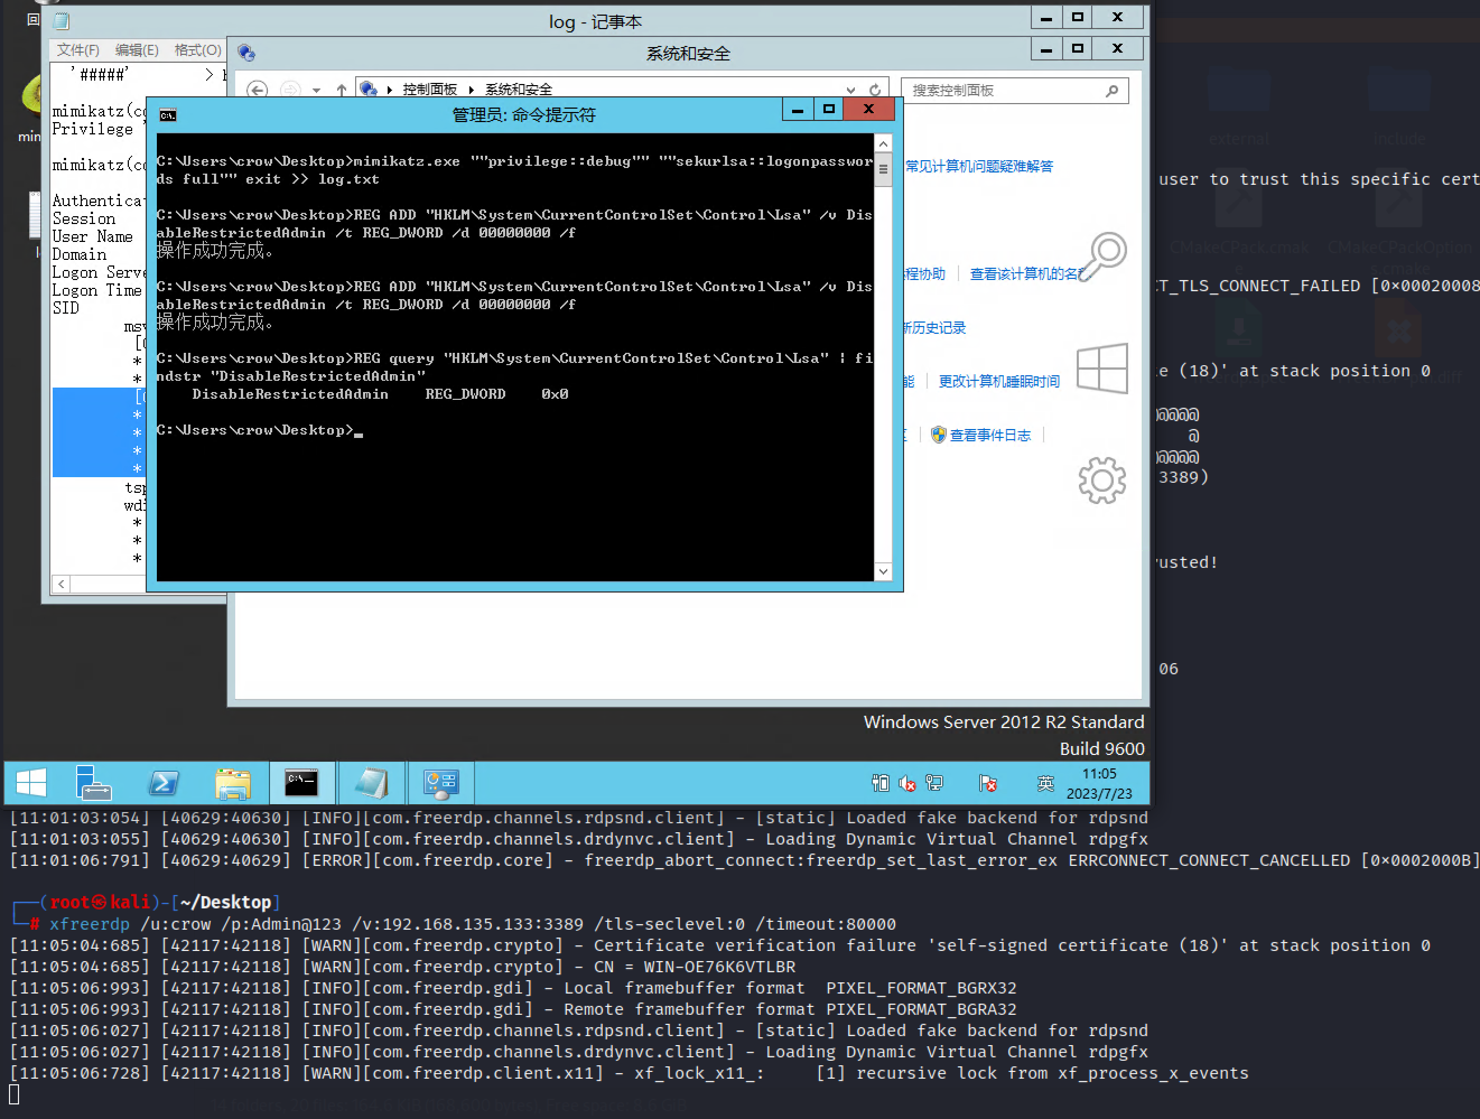1480x1119 pixels.
Task: Click 'CN = WIN-OE76K6VTLBR' terminal line
Action: coord(695,967)
